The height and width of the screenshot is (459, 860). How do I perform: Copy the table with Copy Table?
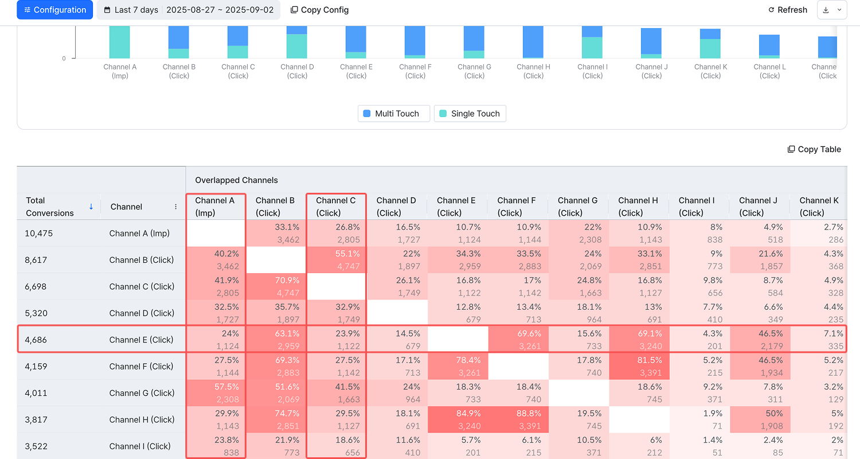click(814, 149)
